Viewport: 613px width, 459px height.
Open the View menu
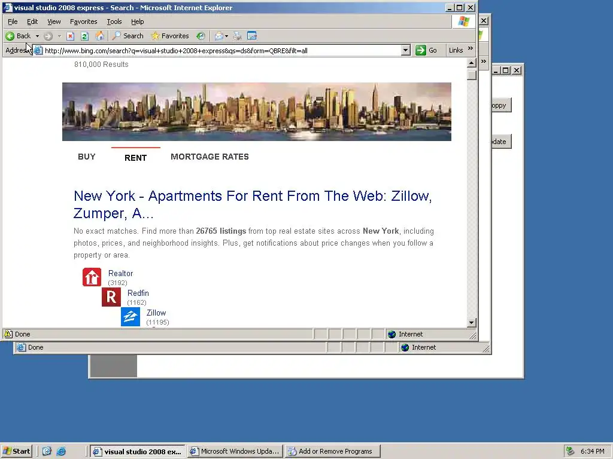coord(54,22)
